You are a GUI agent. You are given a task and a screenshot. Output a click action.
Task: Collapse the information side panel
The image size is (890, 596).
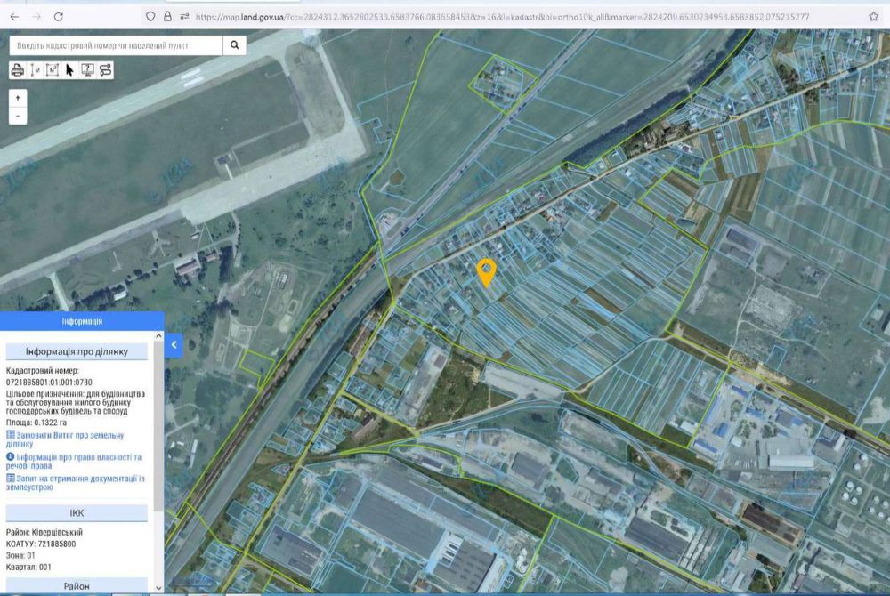[174, 345]
